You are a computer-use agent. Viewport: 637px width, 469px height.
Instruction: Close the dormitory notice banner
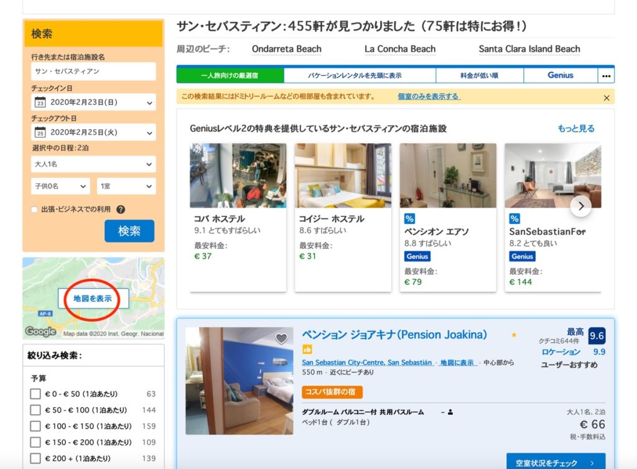pyautogui.click(x=606, y=98)
